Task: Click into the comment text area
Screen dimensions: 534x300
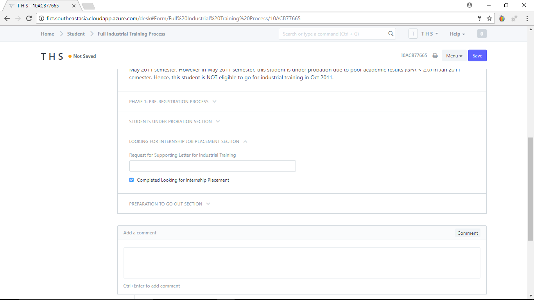Action: 302,263
